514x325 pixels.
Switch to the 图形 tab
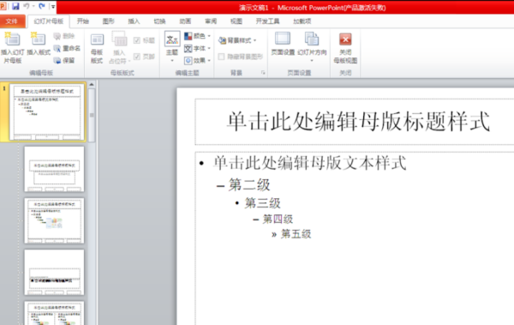(x=108, y=21)
